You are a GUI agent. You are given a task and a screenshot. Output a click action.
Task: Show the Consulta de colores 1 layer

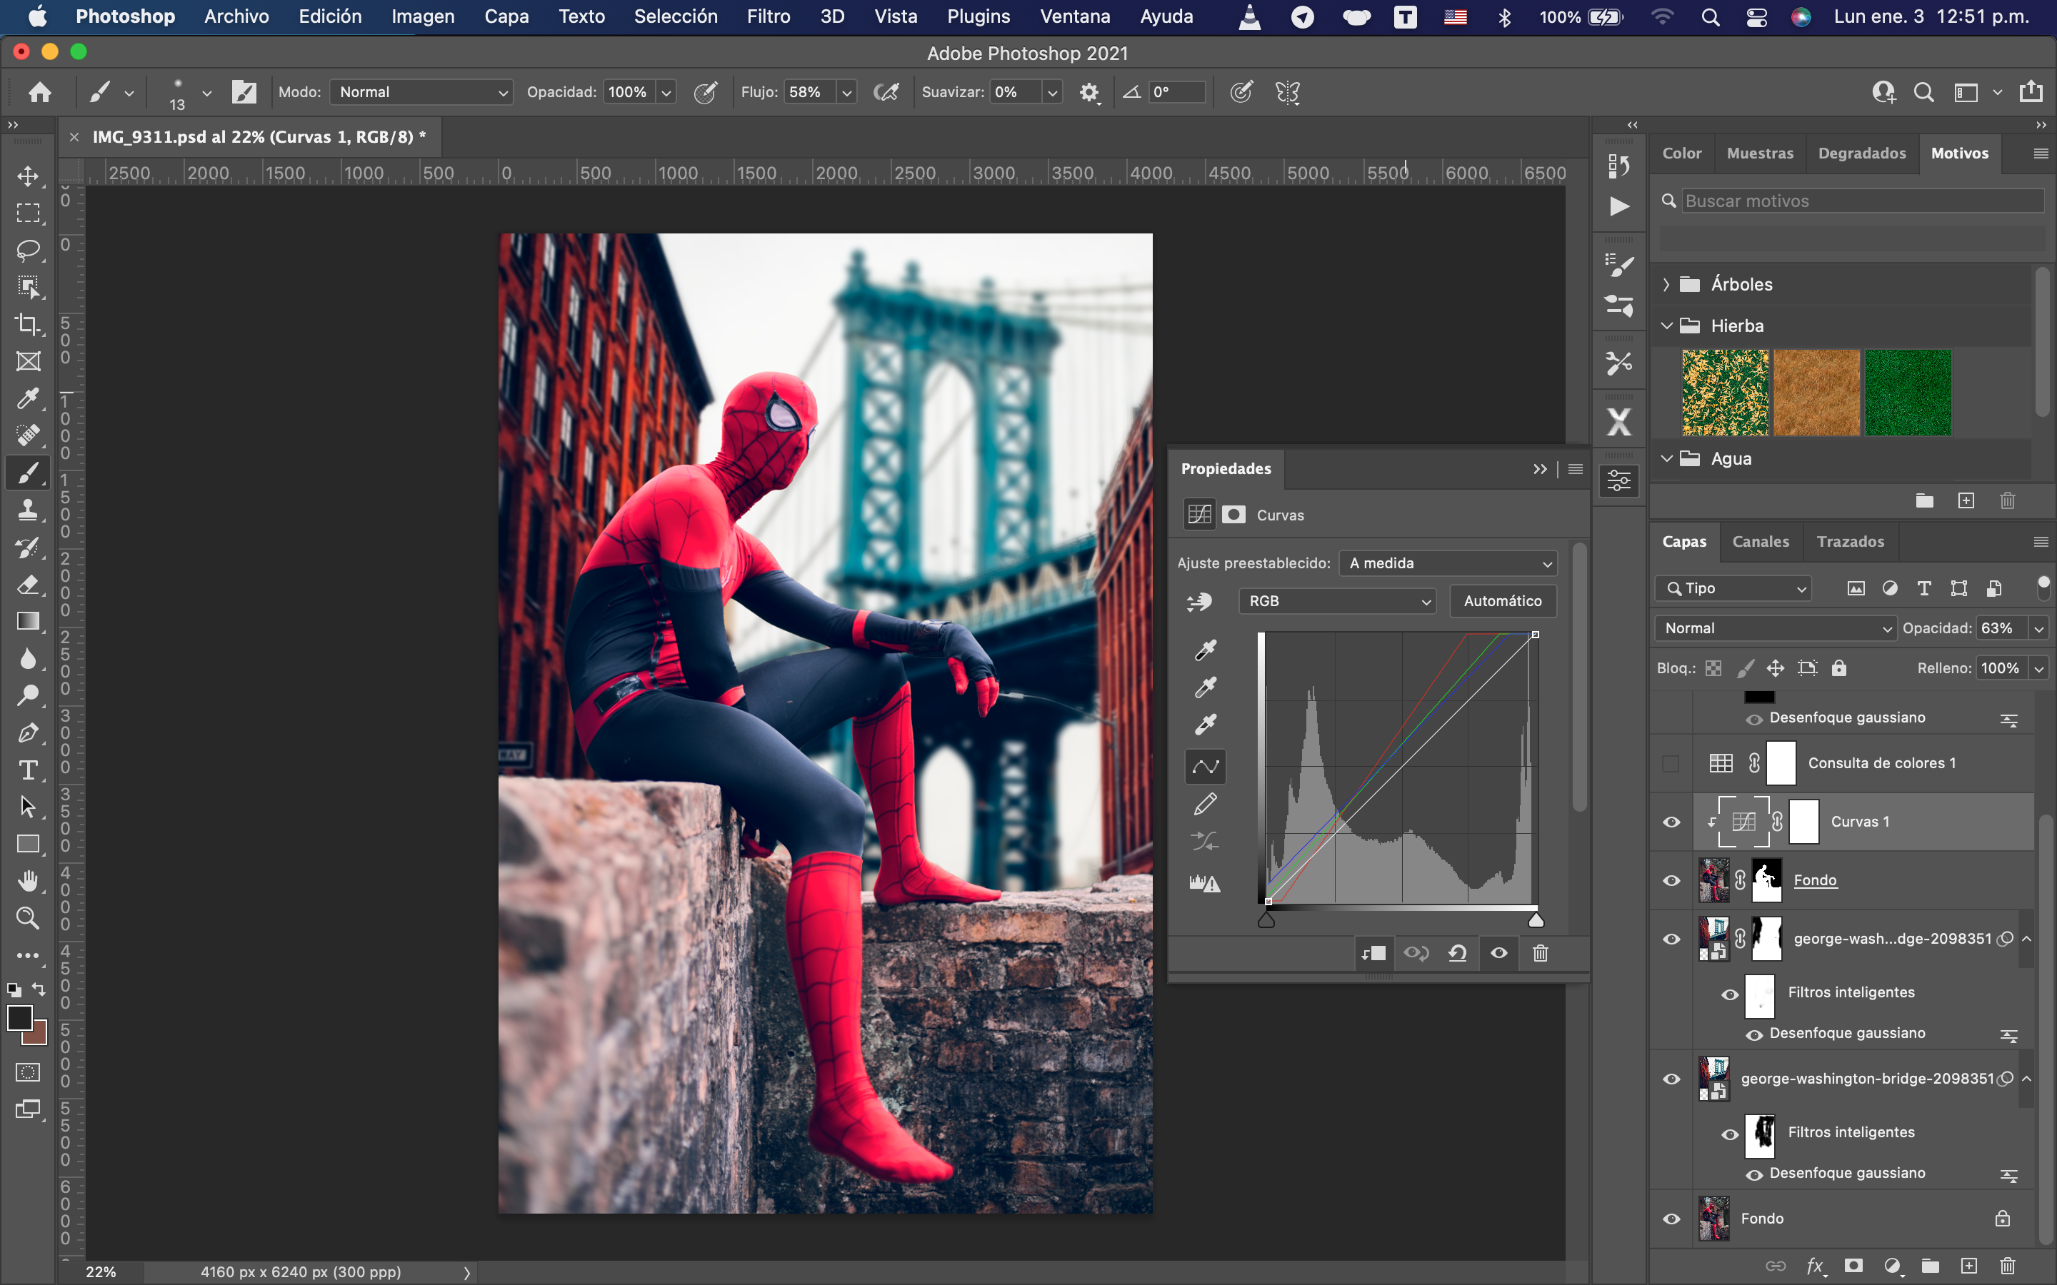point(1671,763)
